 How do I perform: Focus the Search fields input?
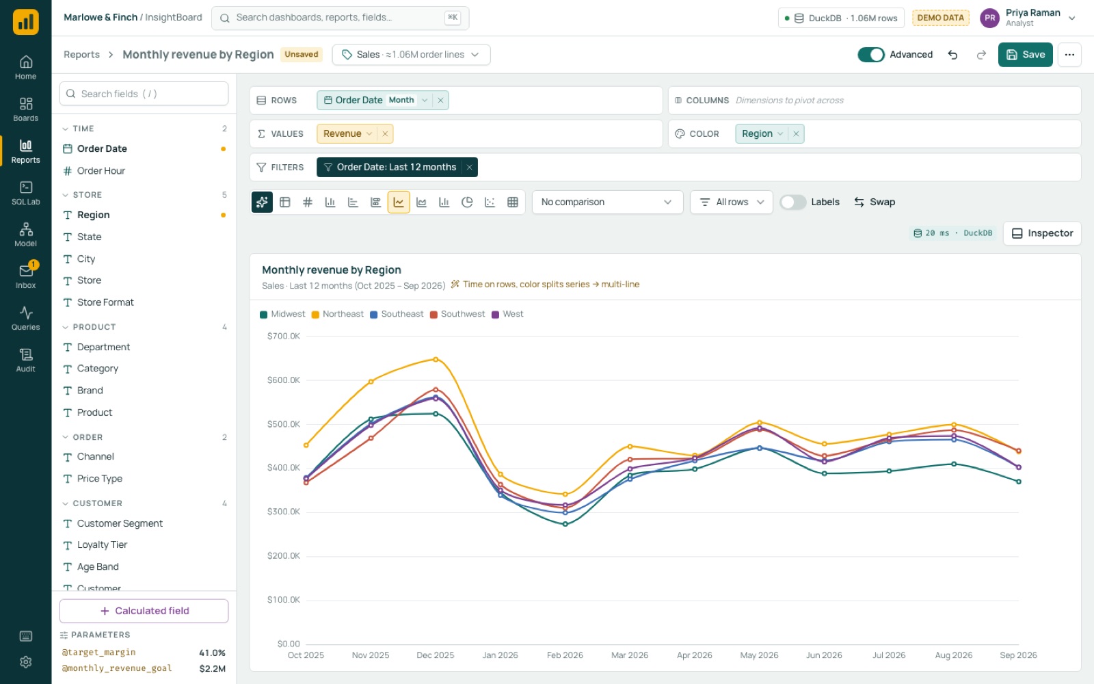144,94
